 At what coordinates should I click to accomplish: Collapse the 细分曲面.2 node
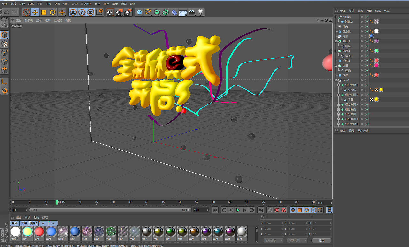pos(339,95)
